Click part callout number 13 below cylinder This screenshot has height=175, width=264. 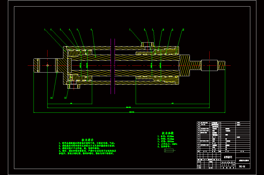click(x=65, y=98)
